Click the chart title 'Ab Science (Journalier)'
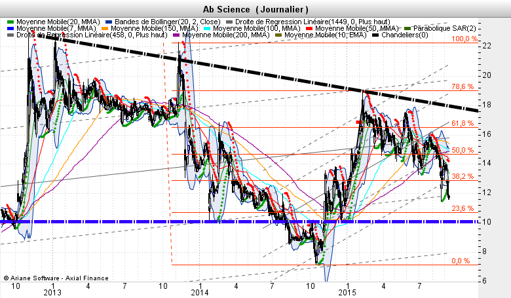Screen dimensions: 511x298 [255, 9]
